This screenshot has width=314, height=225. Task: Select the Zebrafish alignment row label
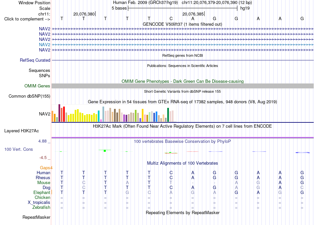(x=41, y=208)
